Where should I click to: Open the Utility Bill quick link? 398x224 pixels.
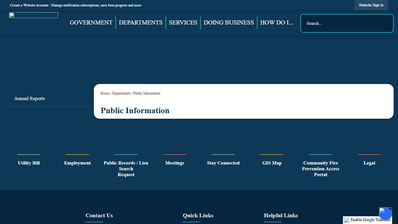tap(29, 163)
